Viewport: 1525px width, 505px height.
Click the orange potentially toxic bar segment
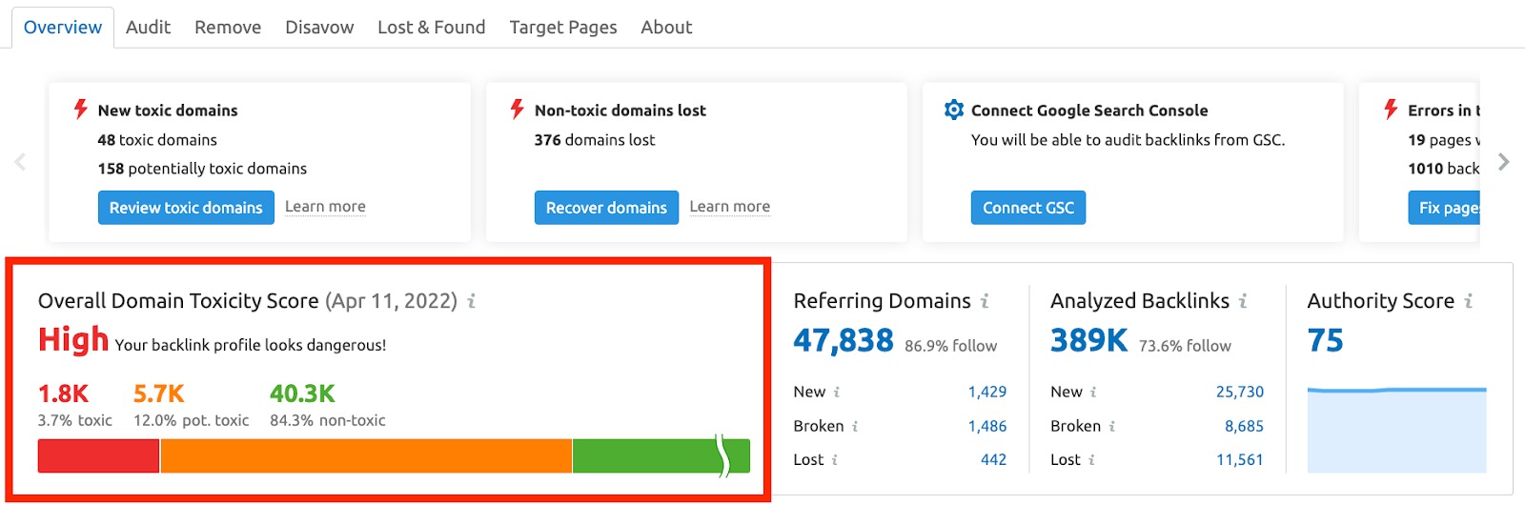tap(366, 455)
